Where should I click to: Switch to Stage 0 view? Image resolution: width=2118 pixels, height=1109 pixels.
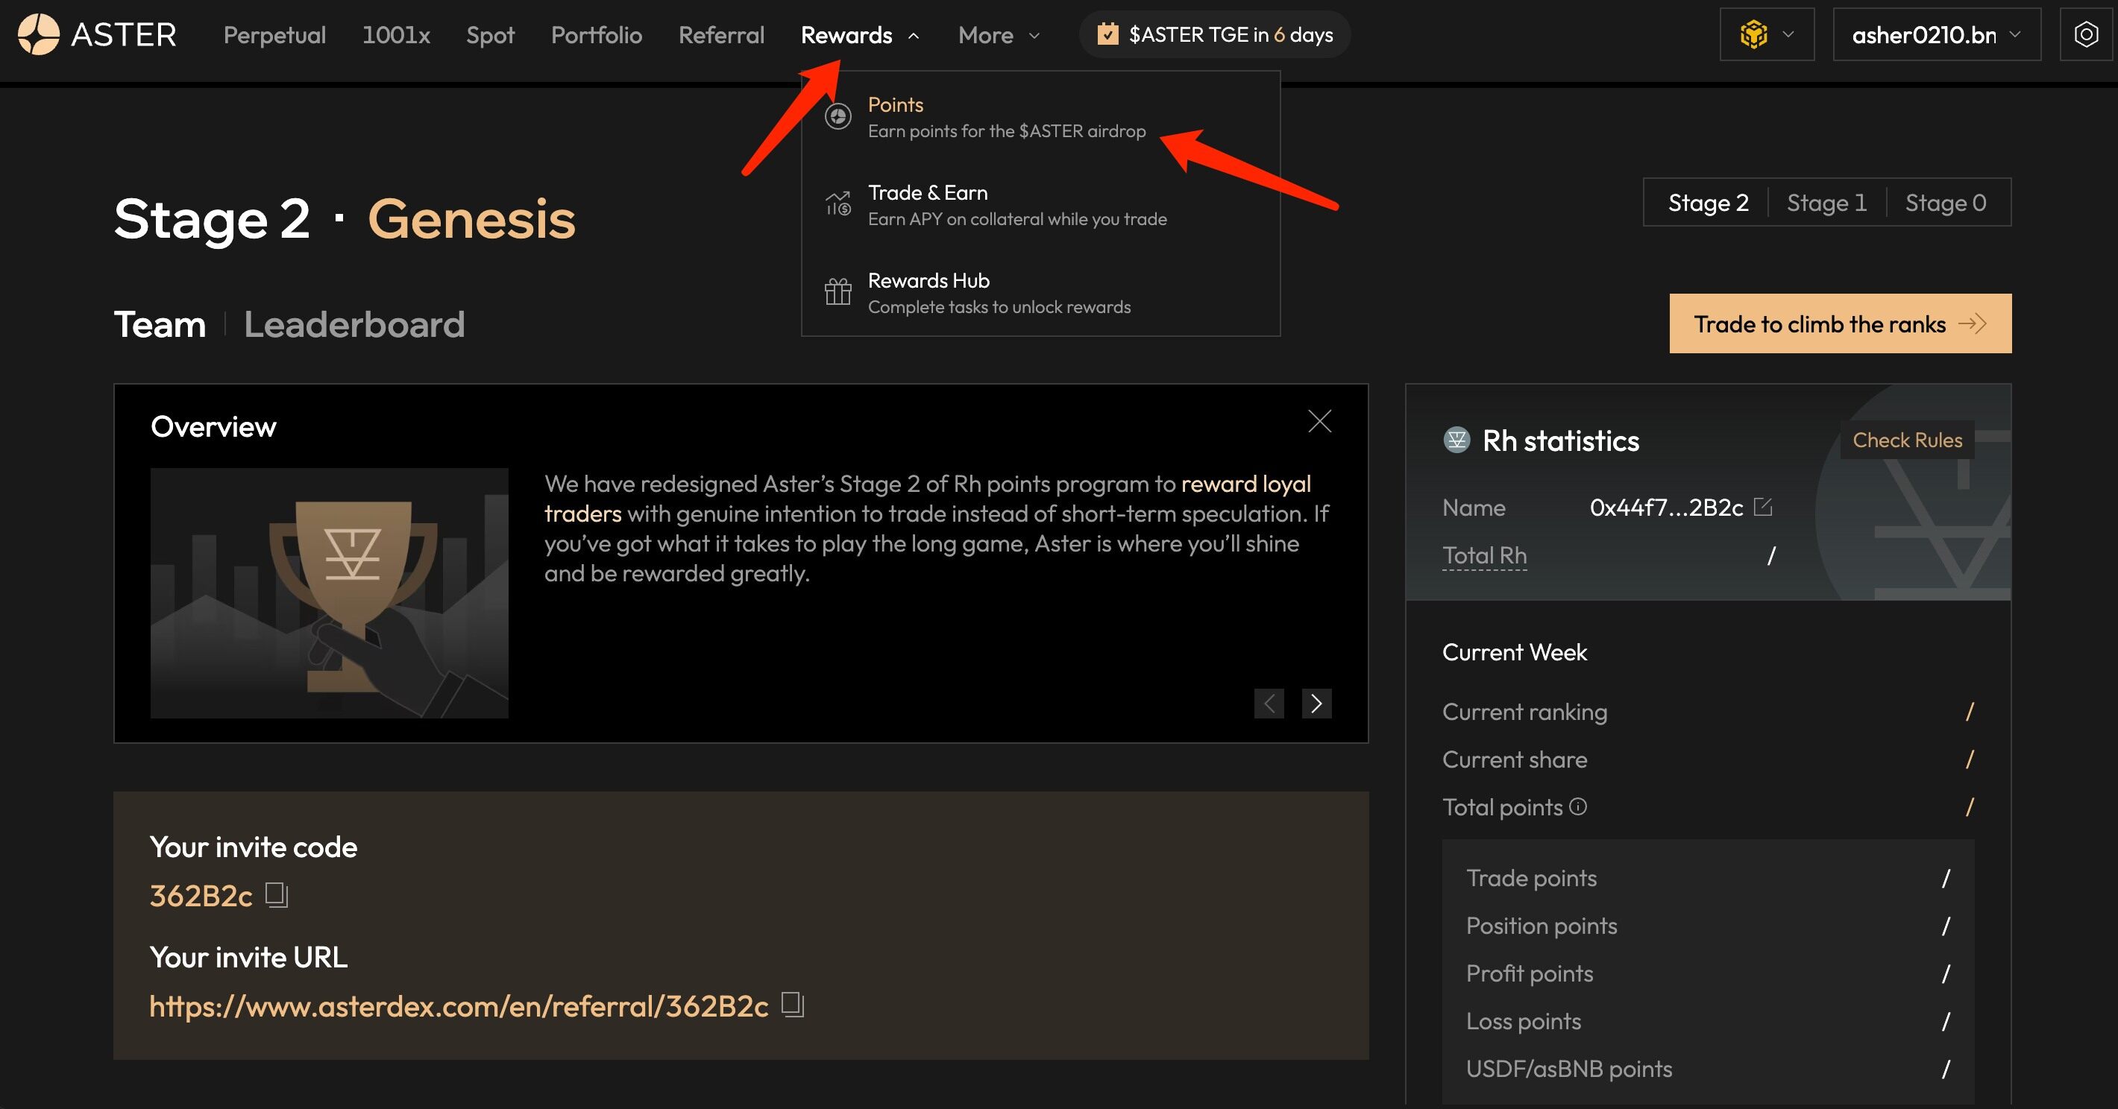point(1945,202)
